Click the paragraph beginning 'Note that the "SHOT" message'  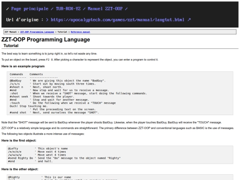[x=112, y=123]
